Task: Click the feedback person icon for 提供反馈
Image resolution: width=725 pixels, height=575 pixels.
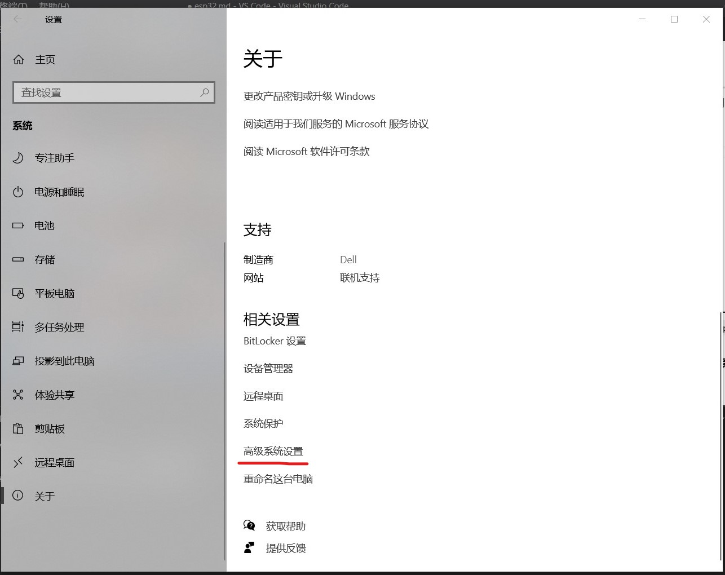Action: 249,547
